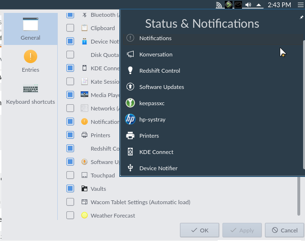Click the HP logo icon
305x241 pixels.
[x=130, y=119]
